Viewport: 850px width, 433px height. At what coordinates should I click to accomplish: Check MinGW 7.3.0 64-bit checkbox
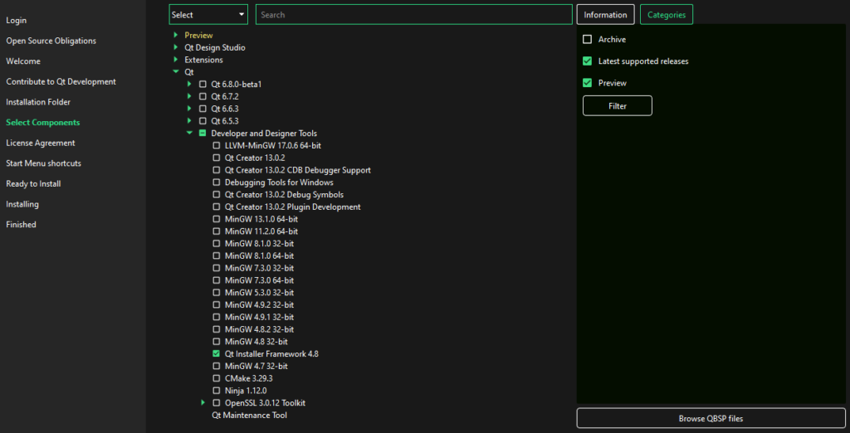click(x=217, y=280)
